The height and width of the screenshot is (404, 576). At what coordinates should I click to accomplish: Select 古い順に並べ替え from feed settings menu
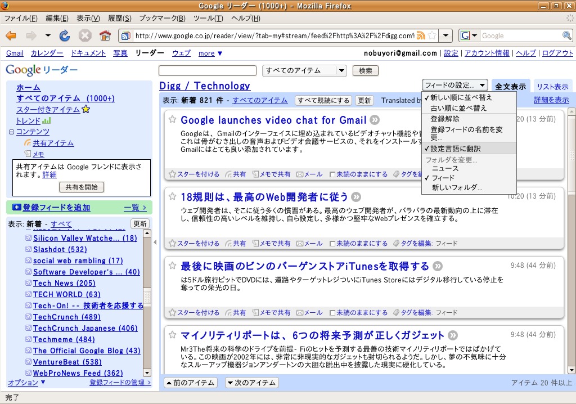pyautogui.click(x=458, y=108)
